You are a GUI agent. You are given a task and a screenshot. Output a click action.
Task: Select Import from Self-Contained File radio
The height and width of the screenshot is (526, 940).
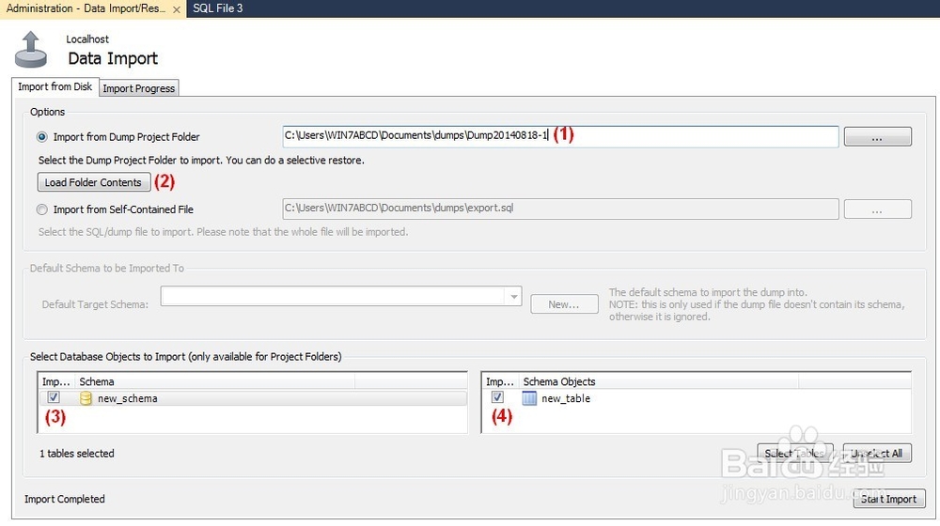click(42, 209)
